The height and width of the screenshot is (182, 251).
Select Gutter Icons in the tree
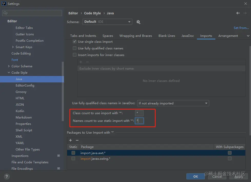click(x=25, y=34)
